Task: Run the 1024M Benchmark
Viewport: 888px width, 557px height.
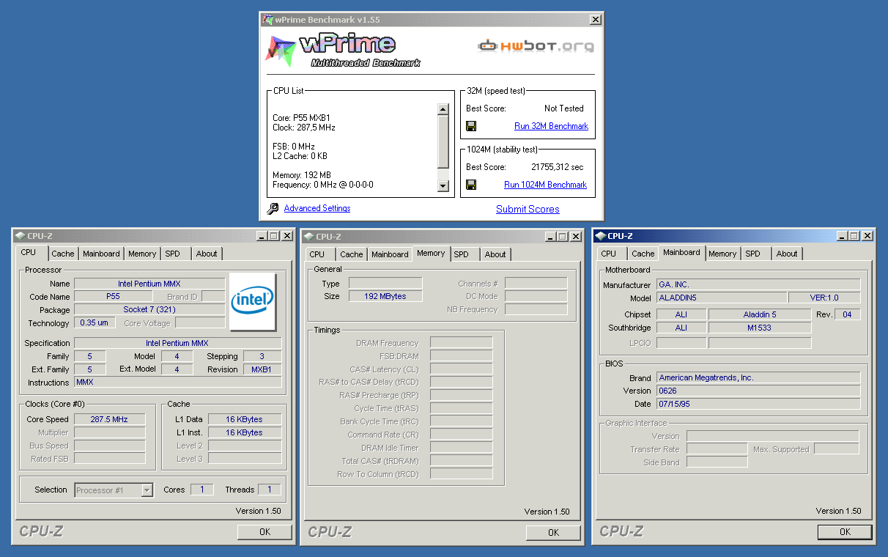Action: point(546,185)
